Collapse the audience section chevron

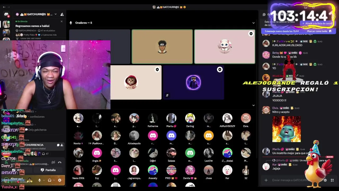tap(253, 105)
